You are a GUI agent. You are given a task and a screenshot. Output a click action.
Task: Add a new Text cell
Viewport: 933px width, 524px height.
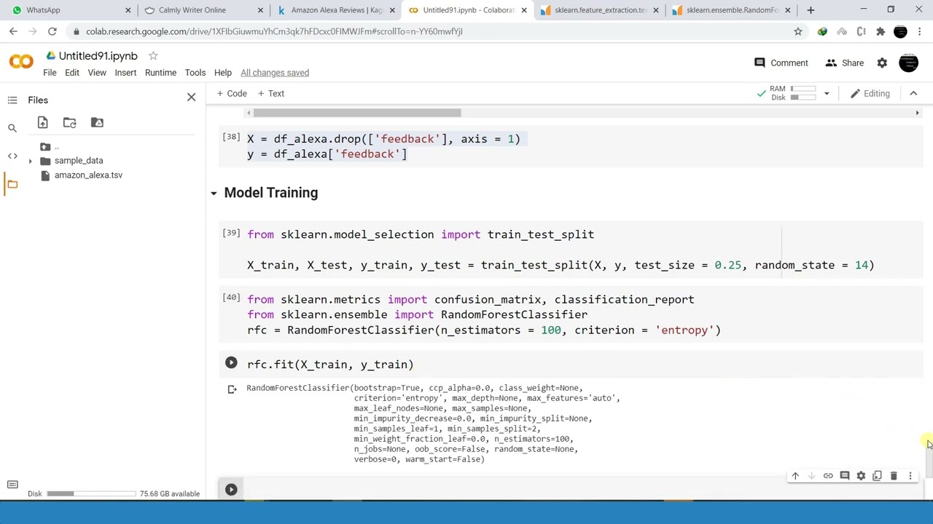pos(270,93)
